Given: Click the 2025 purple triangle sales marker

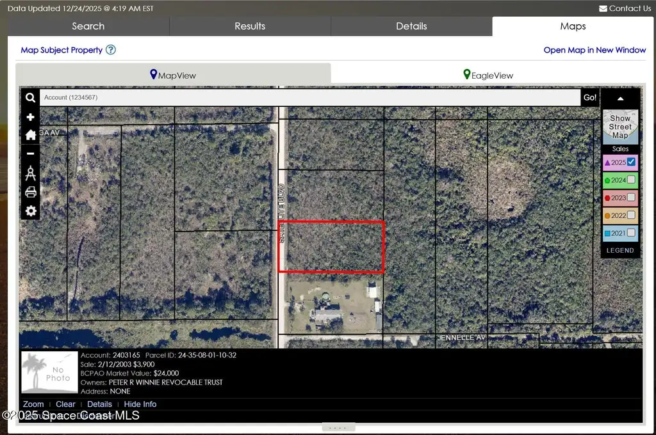Looking at the screenshot, I should pyautogui.click(x=607, y=162).
